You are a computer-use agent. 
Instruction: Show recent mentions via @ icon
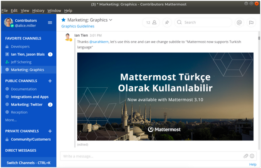(239, 22)
